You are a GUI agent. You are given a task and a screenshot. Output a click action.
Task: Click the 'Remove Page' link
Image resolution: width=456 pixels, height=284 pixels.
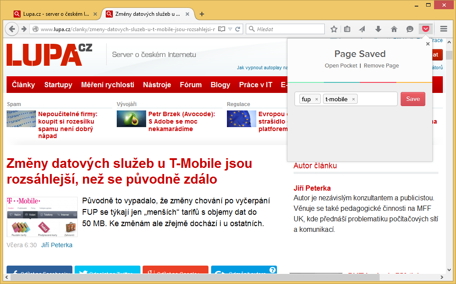[381, 66]
